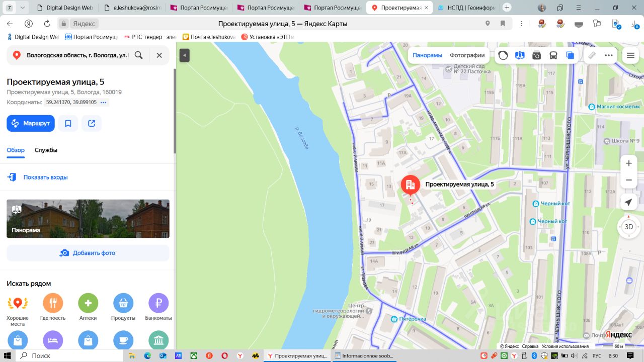Open browser profile avatar
The width and height of the screenshot is (644, 362).
click(542, 8)
